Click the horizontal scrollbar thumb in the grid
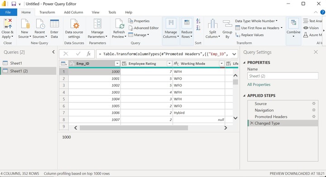 (134, 128)
